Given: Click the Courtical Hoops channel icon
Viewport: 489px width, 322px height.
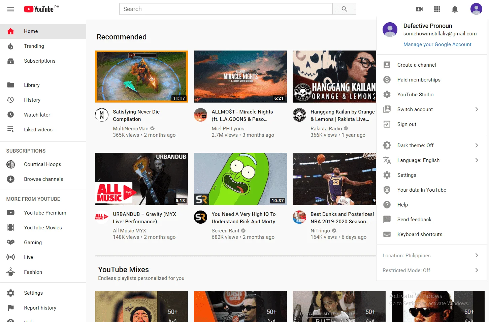Looking at the screenshot, I should tap(11, 164).
